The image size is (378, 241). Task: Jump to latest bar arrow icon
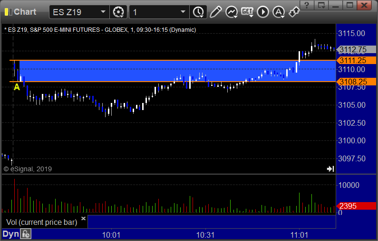pyautogui.click(x=330, y=169)
